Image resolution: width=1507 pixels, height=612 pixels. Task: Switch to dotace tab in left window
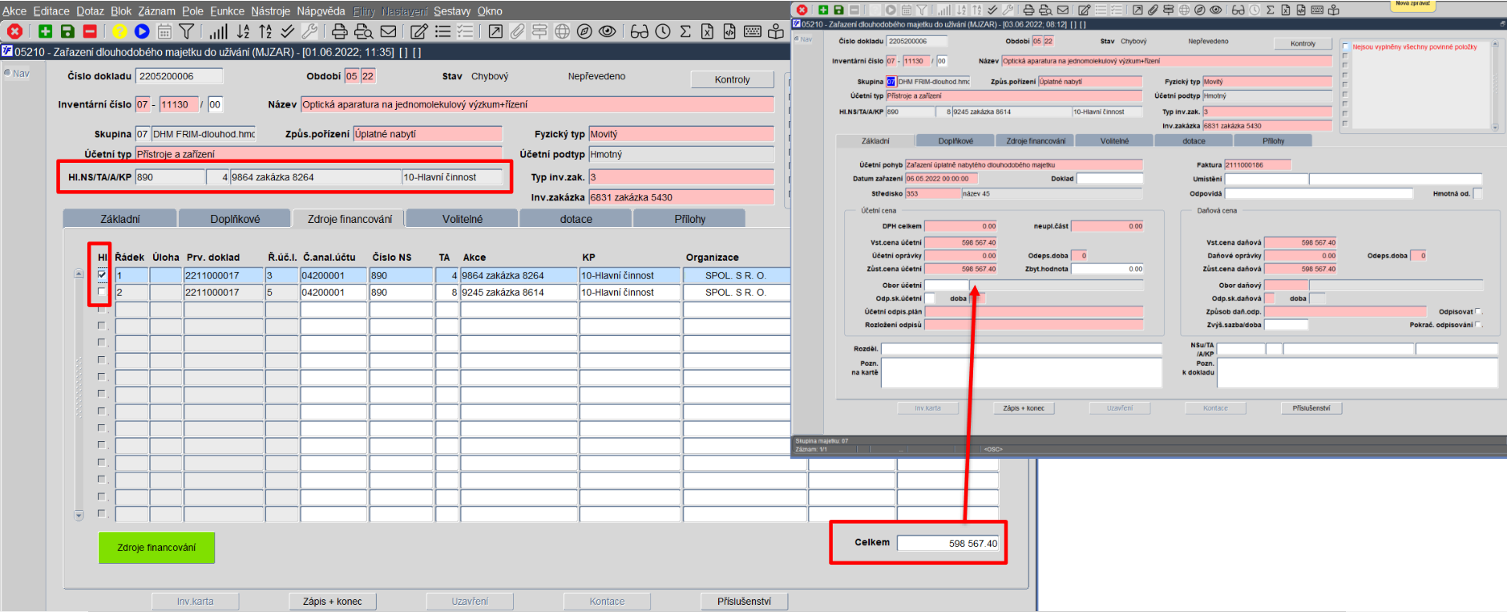coord(576,218)
